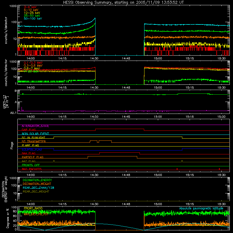Click the SAA_FLAG label

tap(29, 153)
